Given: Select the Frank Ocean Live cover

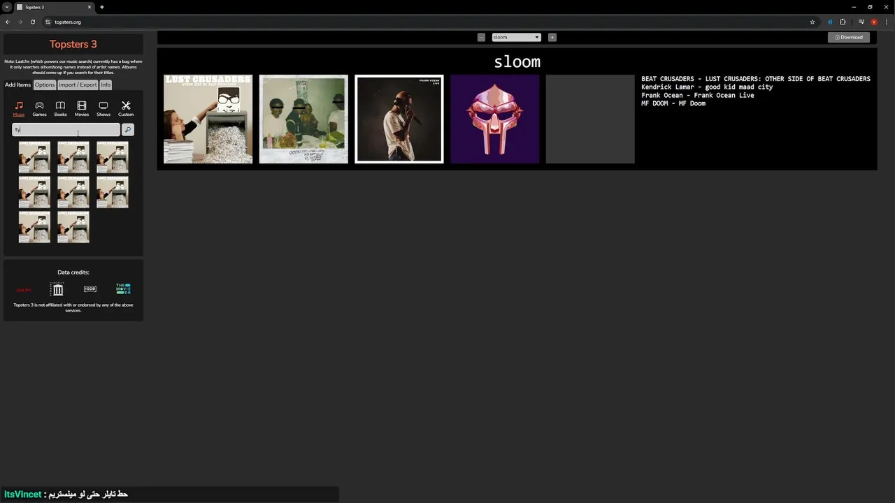Looking at the screenshot, I should (x=399, y=119).
